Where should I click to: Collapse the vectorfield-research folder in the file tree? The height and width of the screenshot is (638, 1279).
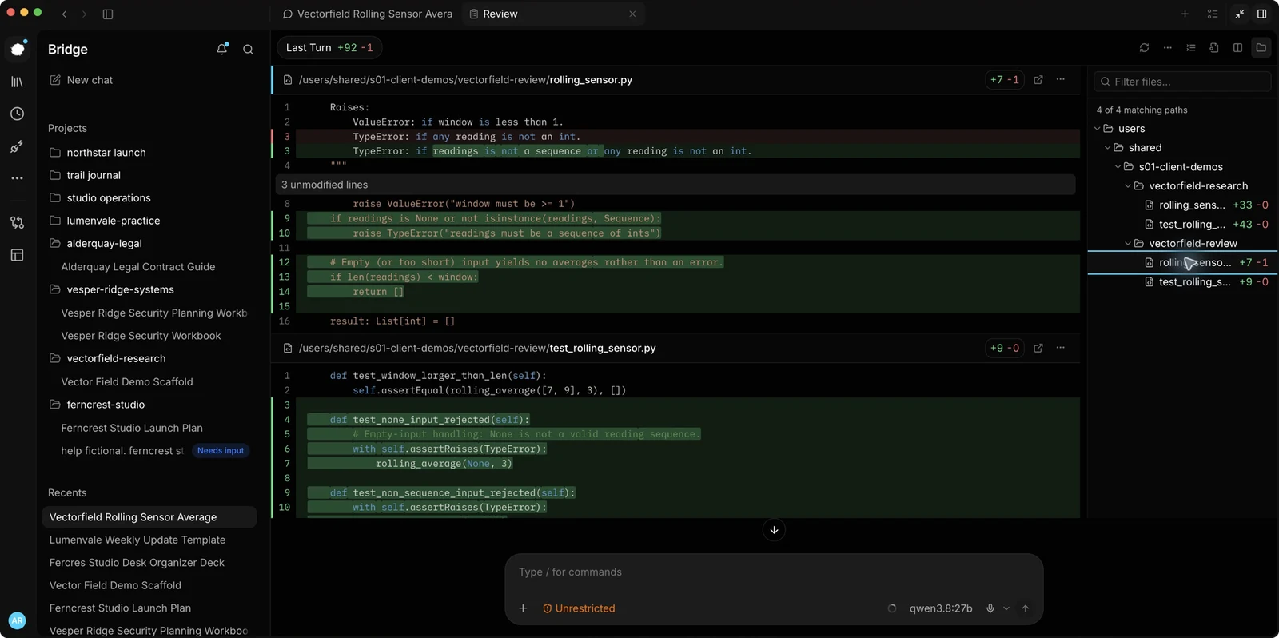tap(1129, 186)
